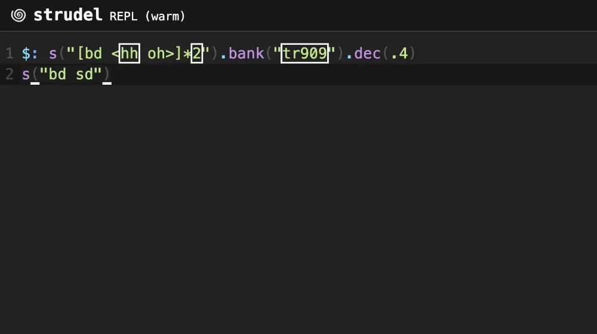Click the highlighted "2" multiplier

[196, 53]
